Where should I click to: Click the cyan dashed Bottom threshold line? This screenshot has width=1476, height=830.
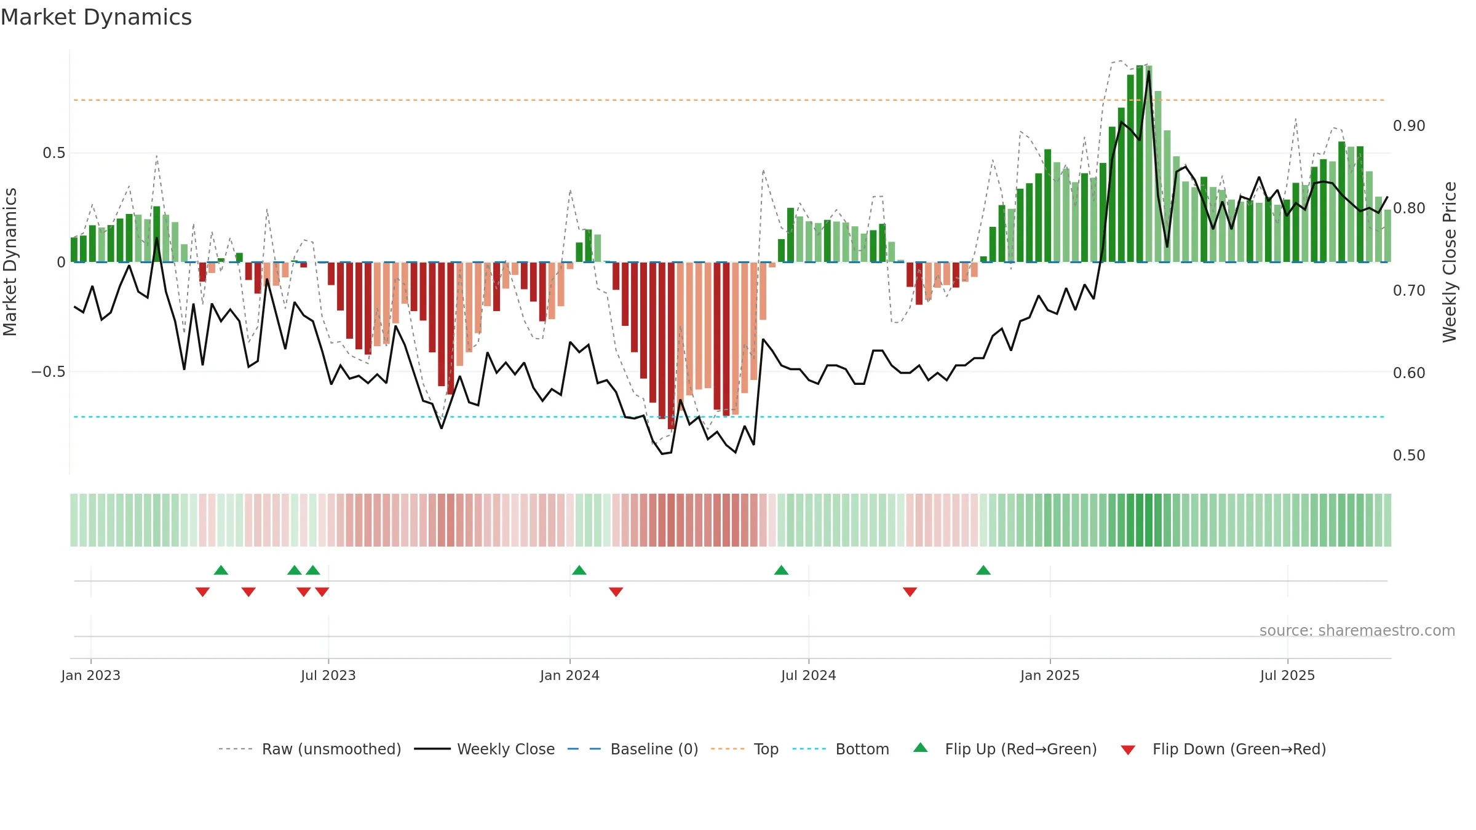click(x=729, y=417)
